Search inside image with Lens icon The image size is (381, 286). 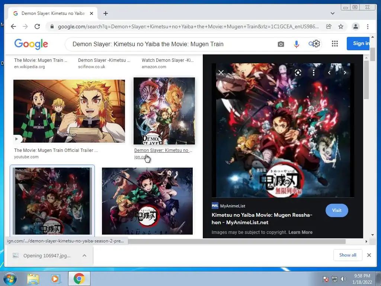(x=298, y=73)
